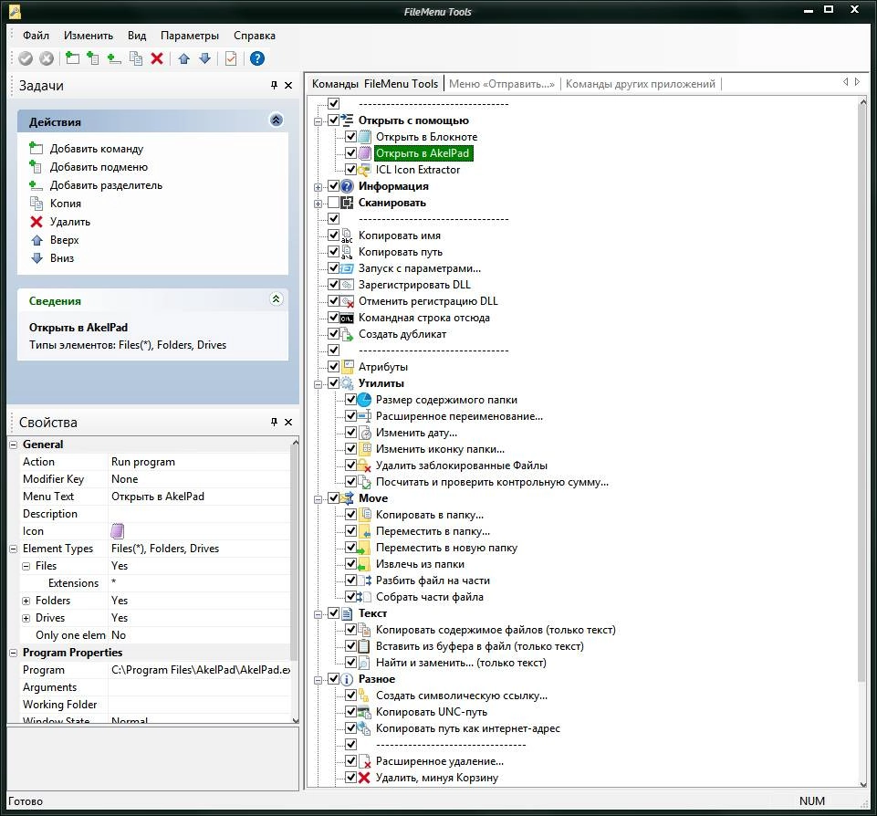
Task: Close the Свойства panel
Action: pos(288,422)
